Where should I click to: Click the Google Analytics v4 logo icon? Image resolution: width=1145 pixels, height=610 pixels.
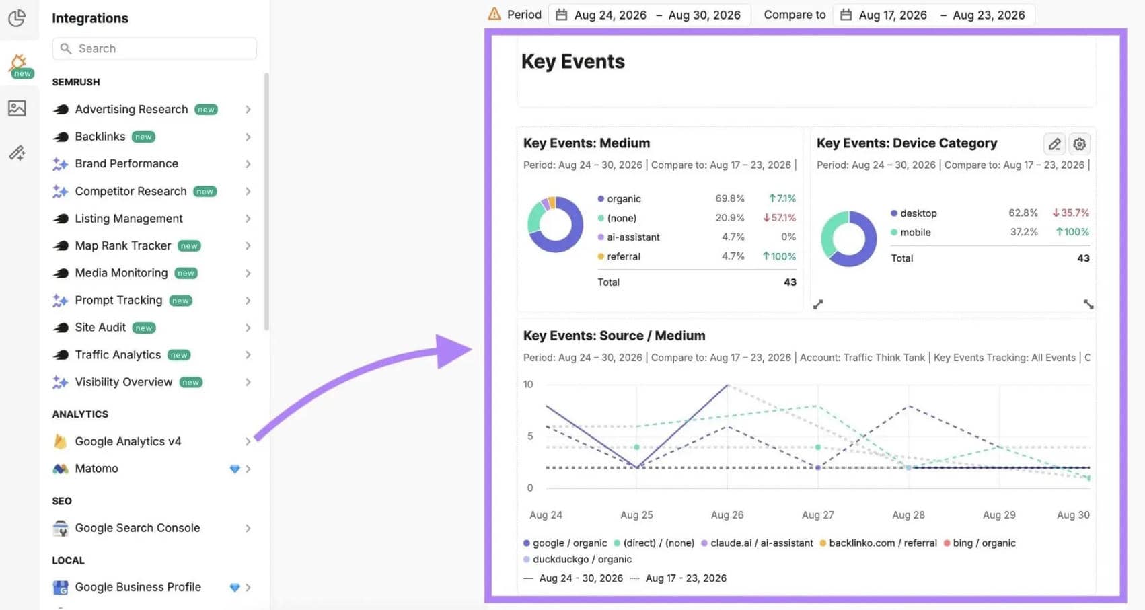click(x=61, y=441)
